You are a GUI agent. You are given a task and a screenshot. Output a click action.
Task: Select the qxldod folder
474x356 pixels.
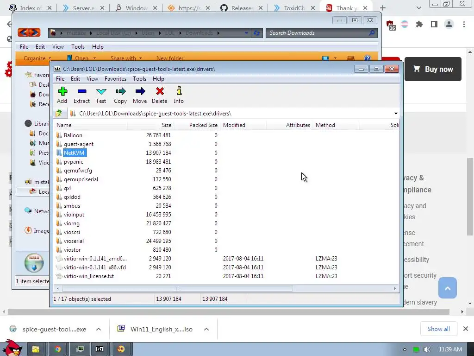point(72,197)
